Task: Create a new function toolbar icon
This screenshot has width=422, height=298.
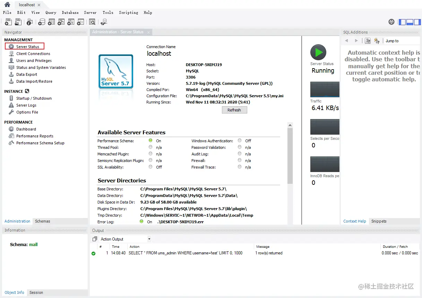Action: (x=80, y=22)
